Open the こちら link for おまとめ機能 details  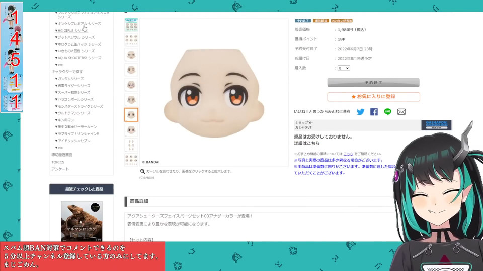click(348, 154)
